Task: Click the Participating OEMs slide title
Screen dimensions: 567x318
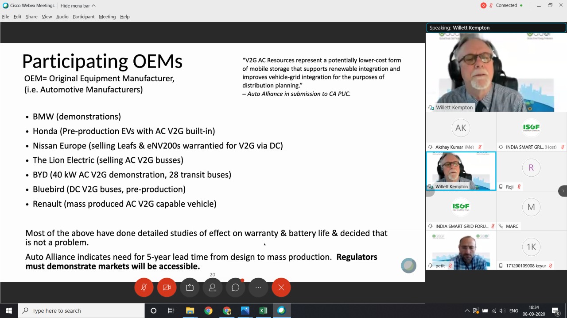Action: click(x=102, y=61)
